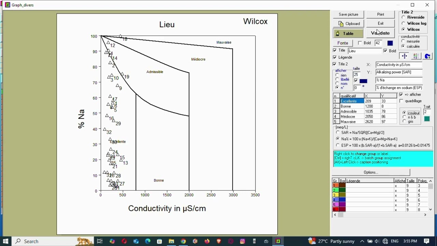Click the Save picture button
The width and height of the screenshot is (437, 246).
tap(348, 14)
